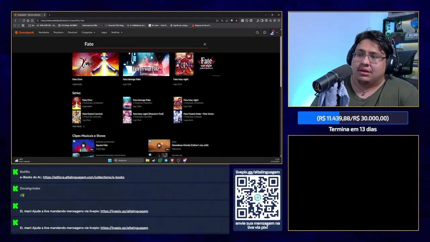Image resolution: width=430 pixels, height=242 pixels.
Task: Click the Crunchyroll logo
Action: (24, 33)
